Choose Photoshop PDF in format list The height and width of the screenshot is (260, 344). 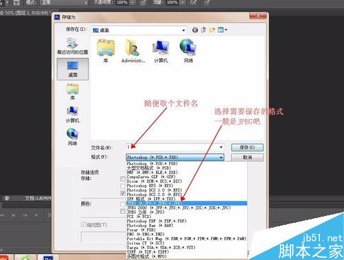186,221
